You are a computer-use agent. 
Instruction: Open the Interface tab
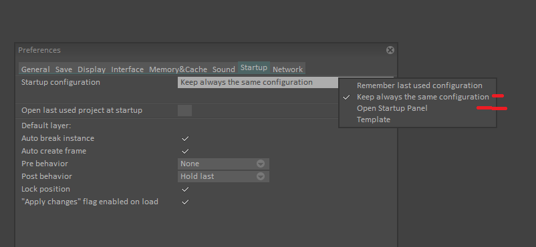tap(127, 69)
